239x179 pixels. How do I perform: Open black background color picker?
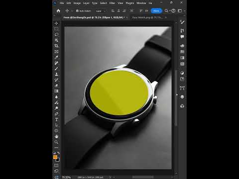pos(58,160)
